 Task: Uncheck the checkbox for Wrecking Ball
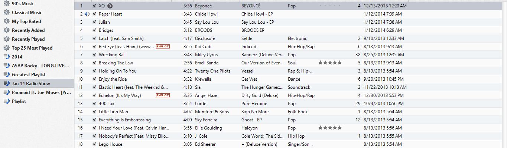(94, 55)
